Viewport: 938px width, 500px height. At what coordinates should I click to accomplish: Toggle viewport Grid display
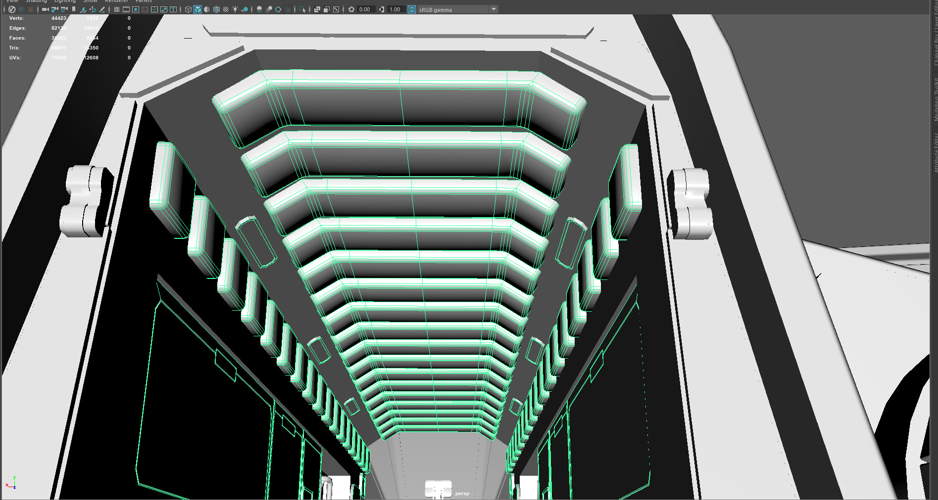coord(117,9)
